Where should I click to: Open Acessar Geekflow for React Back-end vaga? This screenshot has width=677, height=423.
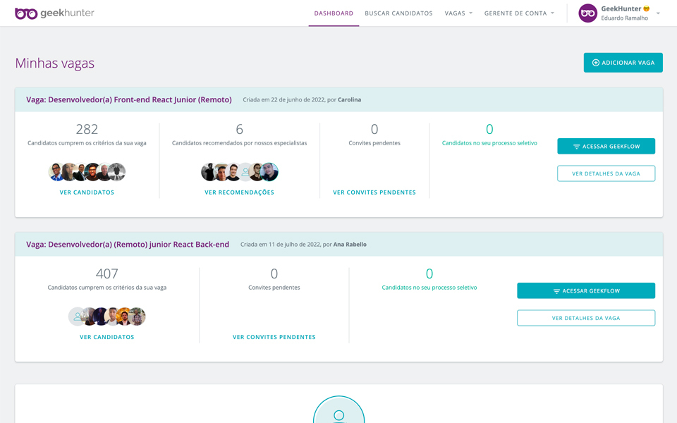[x=586, y=291]
